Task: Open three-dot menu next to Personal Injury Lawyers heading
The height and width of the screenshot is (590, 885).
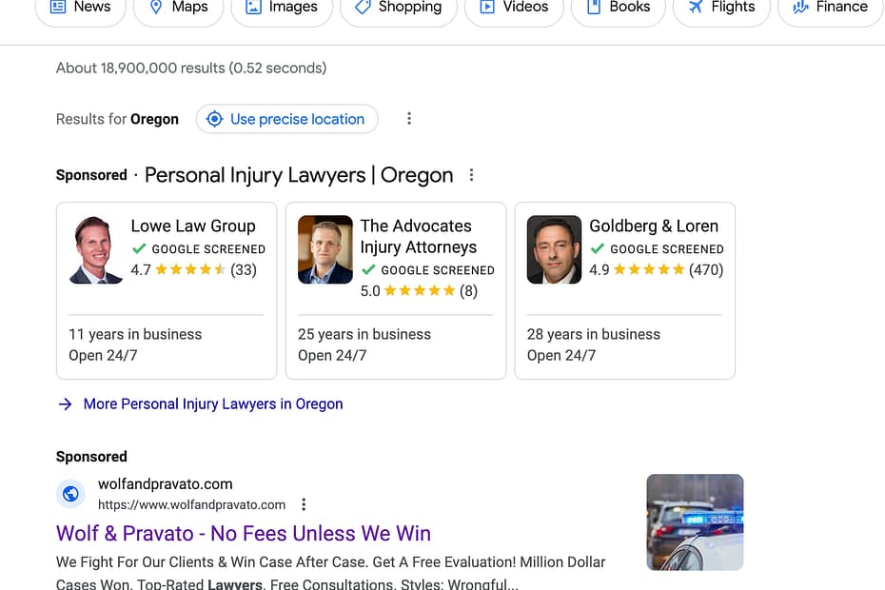Action: (471, 175)
